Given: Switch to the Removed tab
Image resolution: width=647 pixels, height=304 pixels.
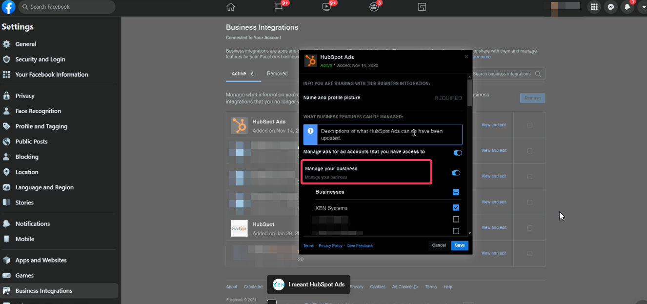Looking at the screenshot, I should pyautogui.click(x=277, y=74).
